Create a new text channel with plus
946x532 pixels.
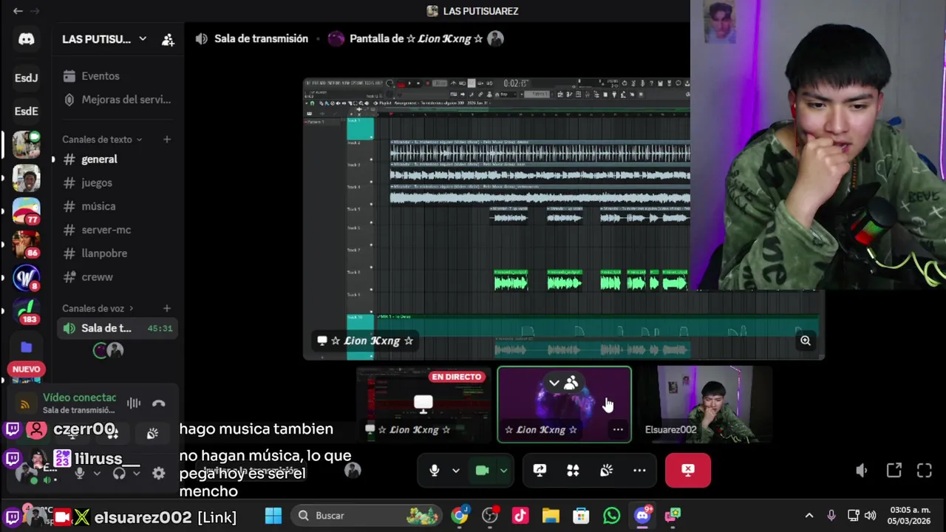tap(167, 139)
